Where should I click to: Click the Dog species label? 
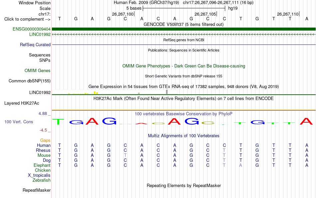(x=47, y=160)
